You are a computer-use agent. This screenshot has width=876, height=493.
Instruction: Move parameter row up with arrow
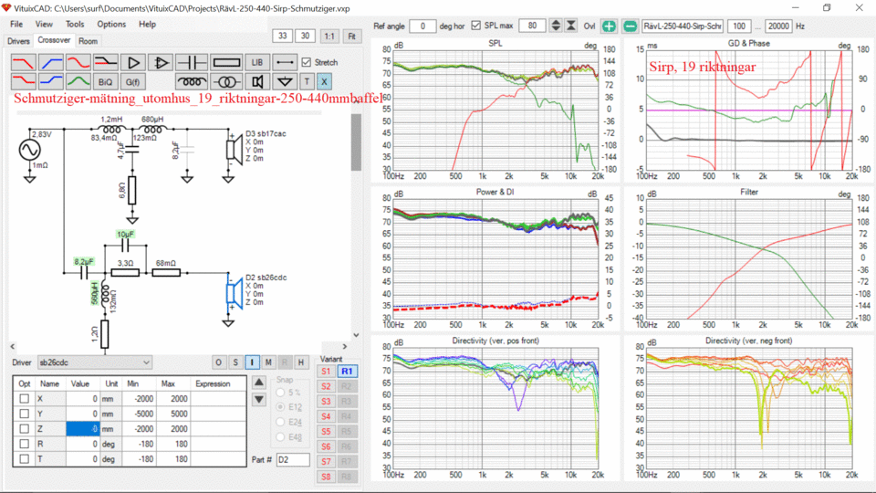pos(259,383)
